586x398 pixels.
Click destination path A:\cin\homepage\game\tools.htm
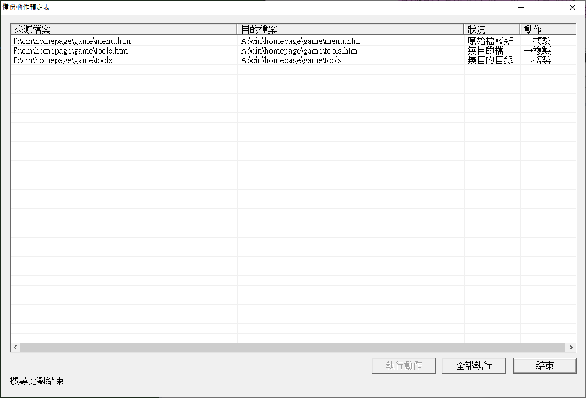click(x=299, y=51)
